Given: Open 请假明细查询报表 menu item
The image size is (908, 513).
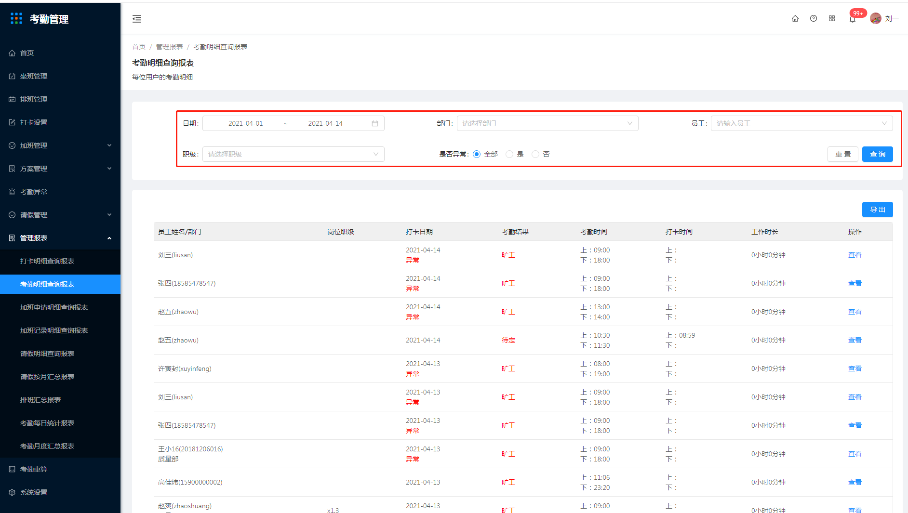Looking at the screenshot, I should [60, 354].
